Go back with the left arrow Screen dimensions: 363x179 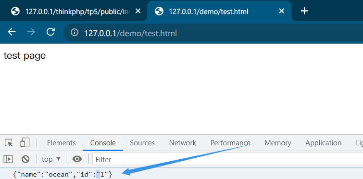coord(12,32)
